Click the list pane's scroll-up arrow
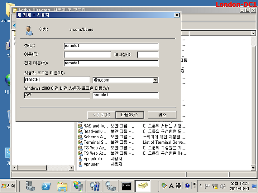Screen dimensions: 258x193 point(253,34)
